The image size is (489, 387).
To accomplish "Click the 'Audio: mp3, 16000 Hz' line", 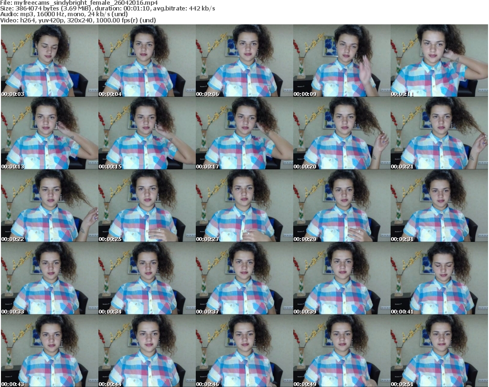I will (64, 14).
